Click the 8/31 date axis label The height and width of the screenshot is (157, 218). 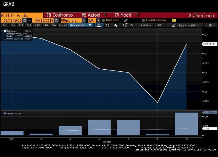12,139
